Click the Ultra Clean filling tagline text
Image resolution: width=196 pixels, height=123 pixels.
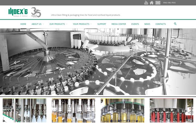pyautogui.click(x=85, y=15)
